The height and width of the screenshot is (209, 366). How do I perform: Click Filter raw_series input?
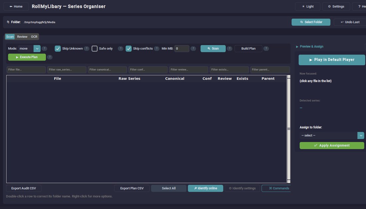click(67, 70)
